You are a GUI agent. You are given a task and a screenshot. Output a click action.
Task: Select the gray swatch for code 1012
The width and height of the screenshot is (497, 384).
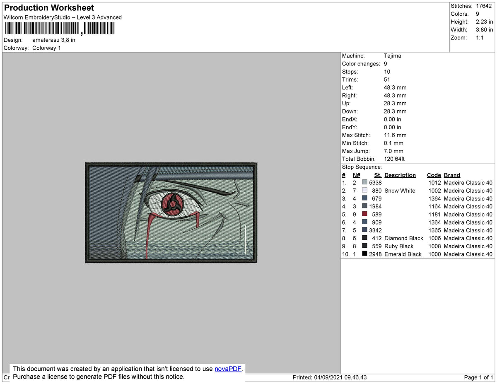point(364,183)
